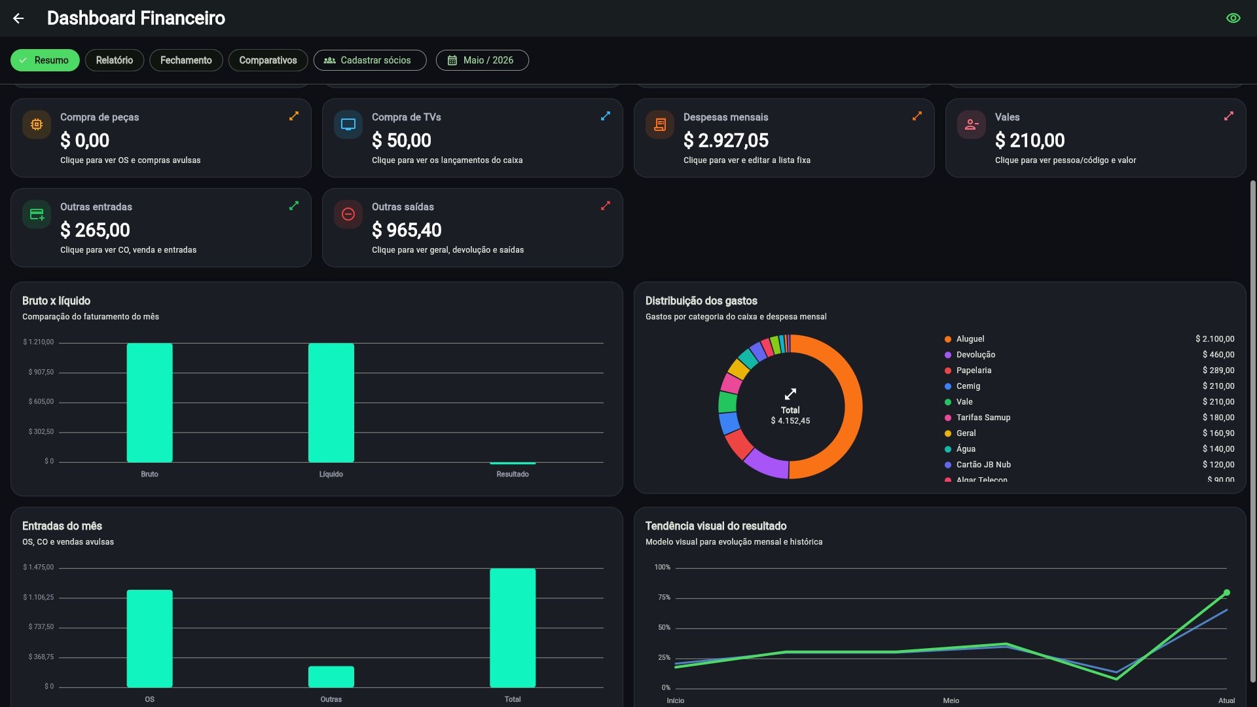Click the calendar icon beside Maio / 2026
Image resolution: width=1257 pixels, height=707 pixels.
(452, 60)
